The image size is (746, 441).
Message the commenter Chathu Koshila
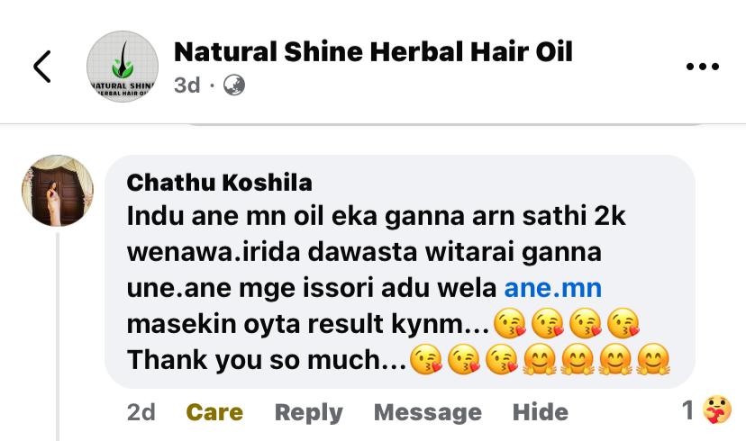428,412
